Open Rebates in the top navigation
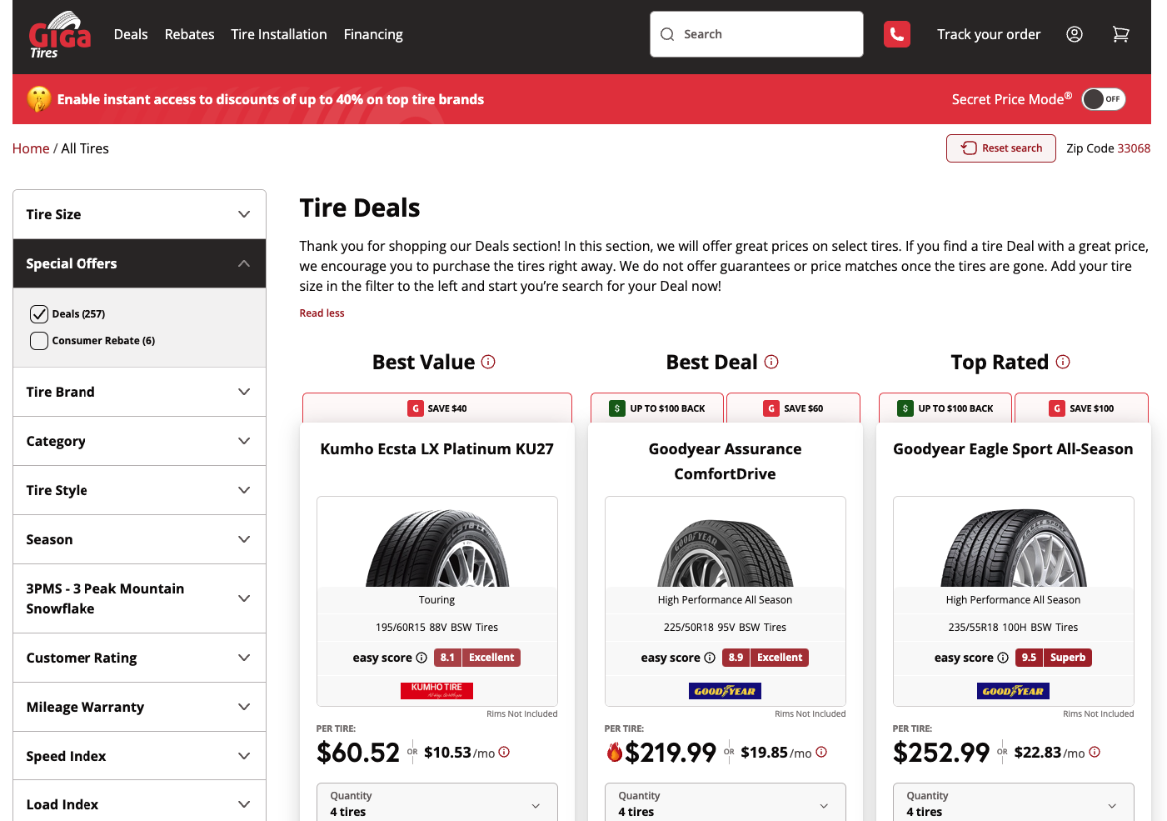 click(x=189, y=34)
